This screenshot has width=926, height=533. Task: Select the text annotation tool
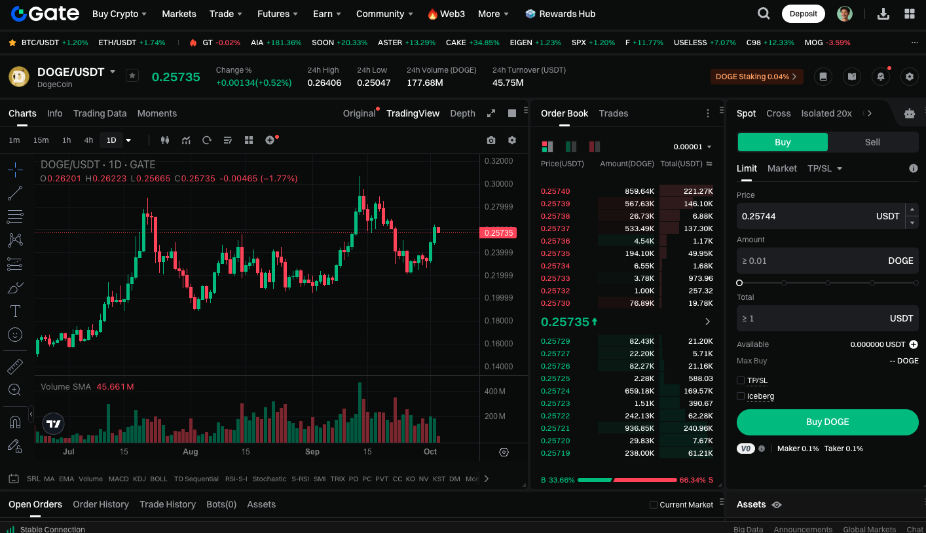pyautogui.click(x=15, y=311)
